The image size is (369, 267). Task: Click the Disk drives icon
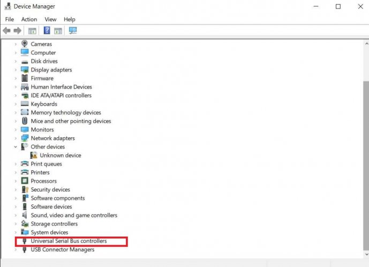[x=25, y=62]
